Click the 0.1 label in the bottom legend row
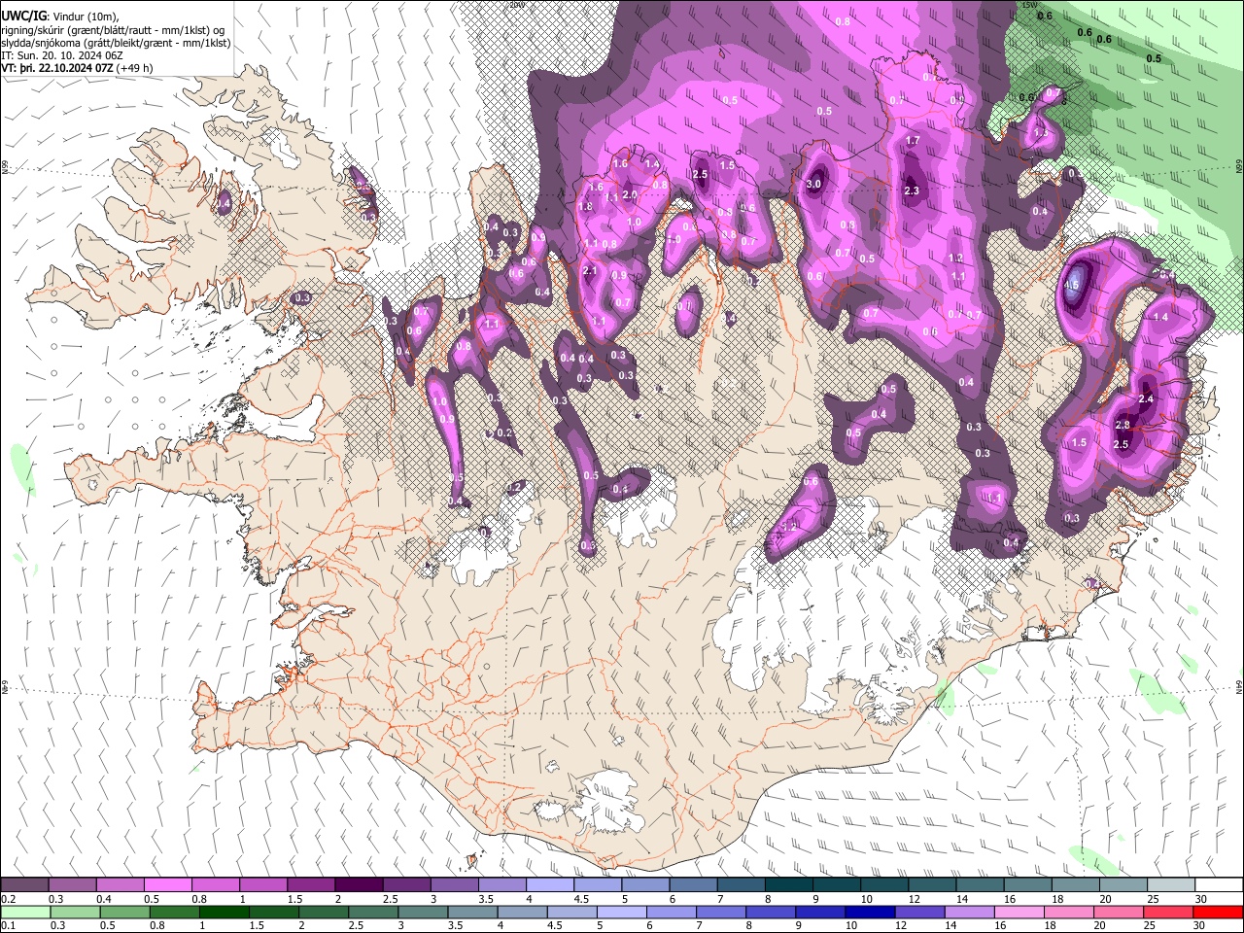Viewport: 1244px width, 933px height. pyautogui.click(x=8, y=926)
